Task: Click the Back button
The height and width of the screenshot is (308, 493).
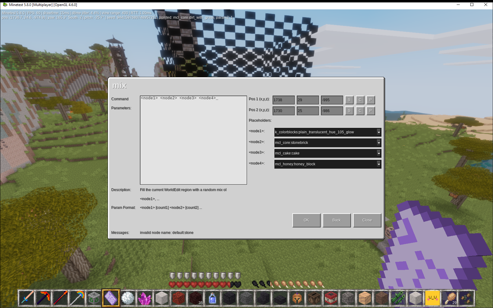Action: [336, 220]
